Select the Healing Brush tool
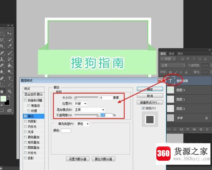The width and height of the screenshot is (212, 170). [x=2, y=53]
